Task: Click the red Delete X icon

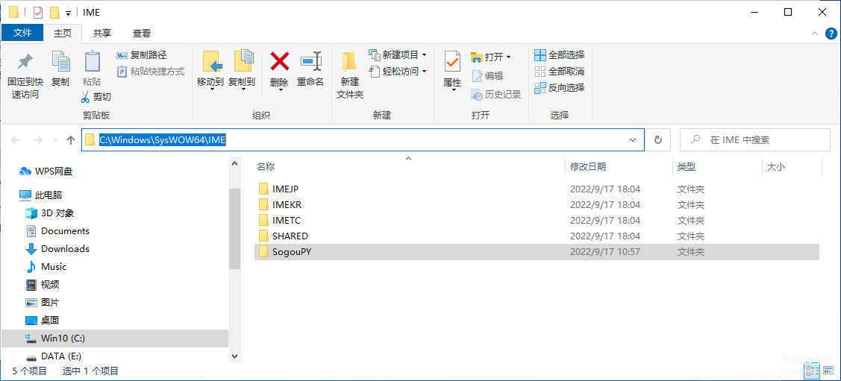Action: tap(279, 62)
